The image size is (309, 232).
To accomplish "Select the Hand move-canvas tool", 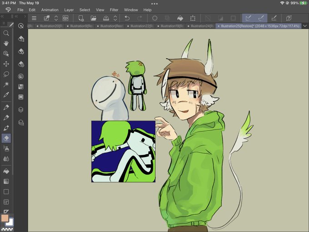I will 6,43.
